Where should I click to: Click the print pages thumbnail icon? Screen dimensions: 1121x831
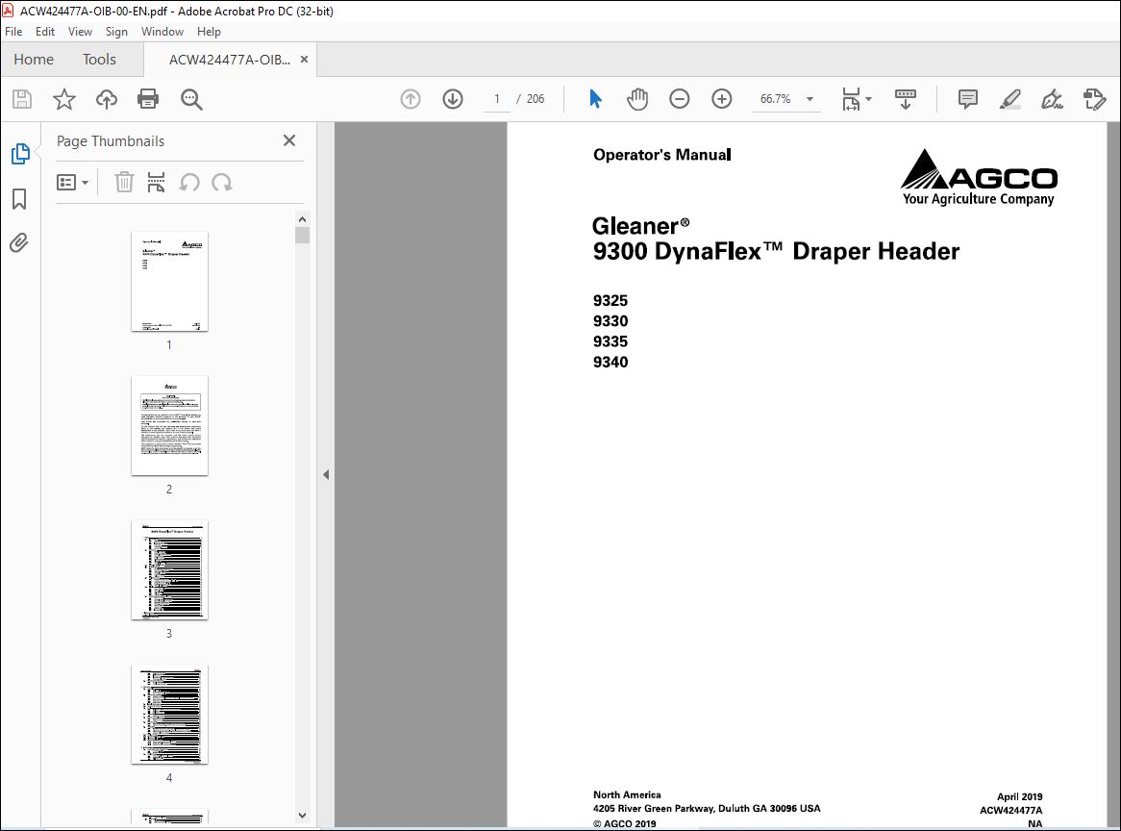pos(156,183)
